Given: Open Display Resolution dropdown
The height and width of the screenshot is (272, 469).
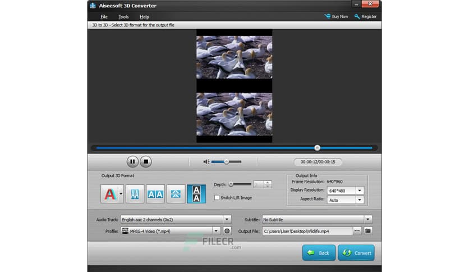Looking at the screenshot, I should [x=360, y=191].
